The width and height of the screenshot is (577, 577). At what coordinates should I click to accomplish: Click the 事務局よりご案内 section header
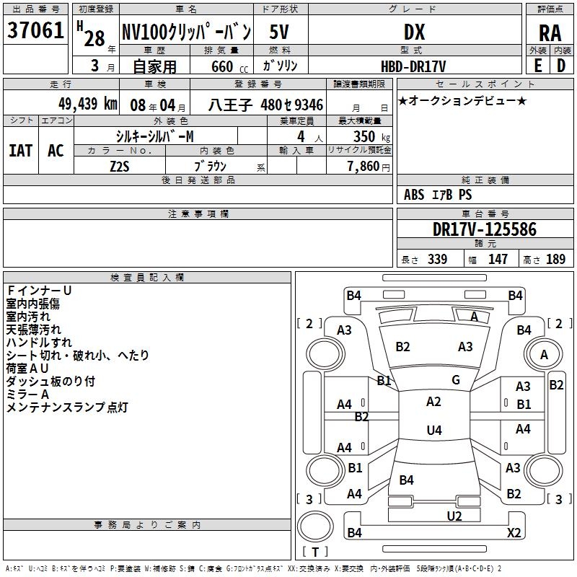point(147,525)
